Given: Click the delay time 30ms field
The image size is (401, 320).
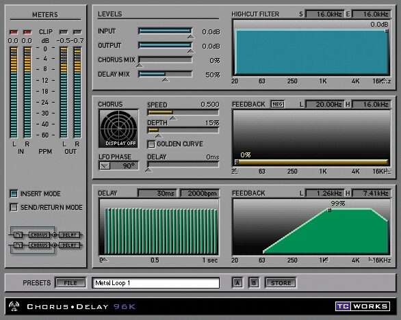Looking at the screenshot, I should tap(157, 193).
